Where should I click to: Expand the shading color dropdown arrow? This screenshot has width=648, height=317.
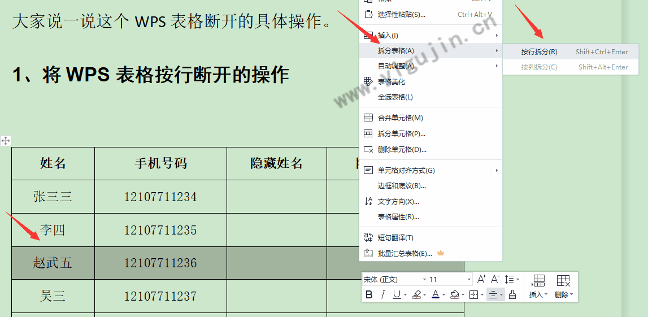pos(463,295)
